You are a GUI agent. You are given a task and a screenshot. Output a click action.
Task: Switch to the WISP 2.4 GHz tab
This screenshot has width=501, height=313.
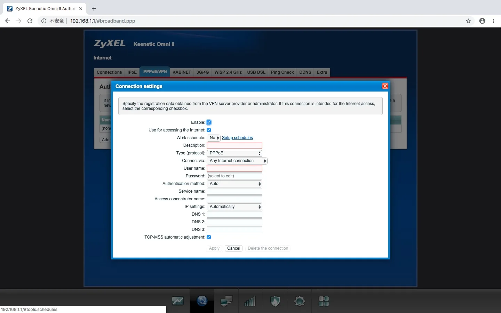[x=228, y=72]
